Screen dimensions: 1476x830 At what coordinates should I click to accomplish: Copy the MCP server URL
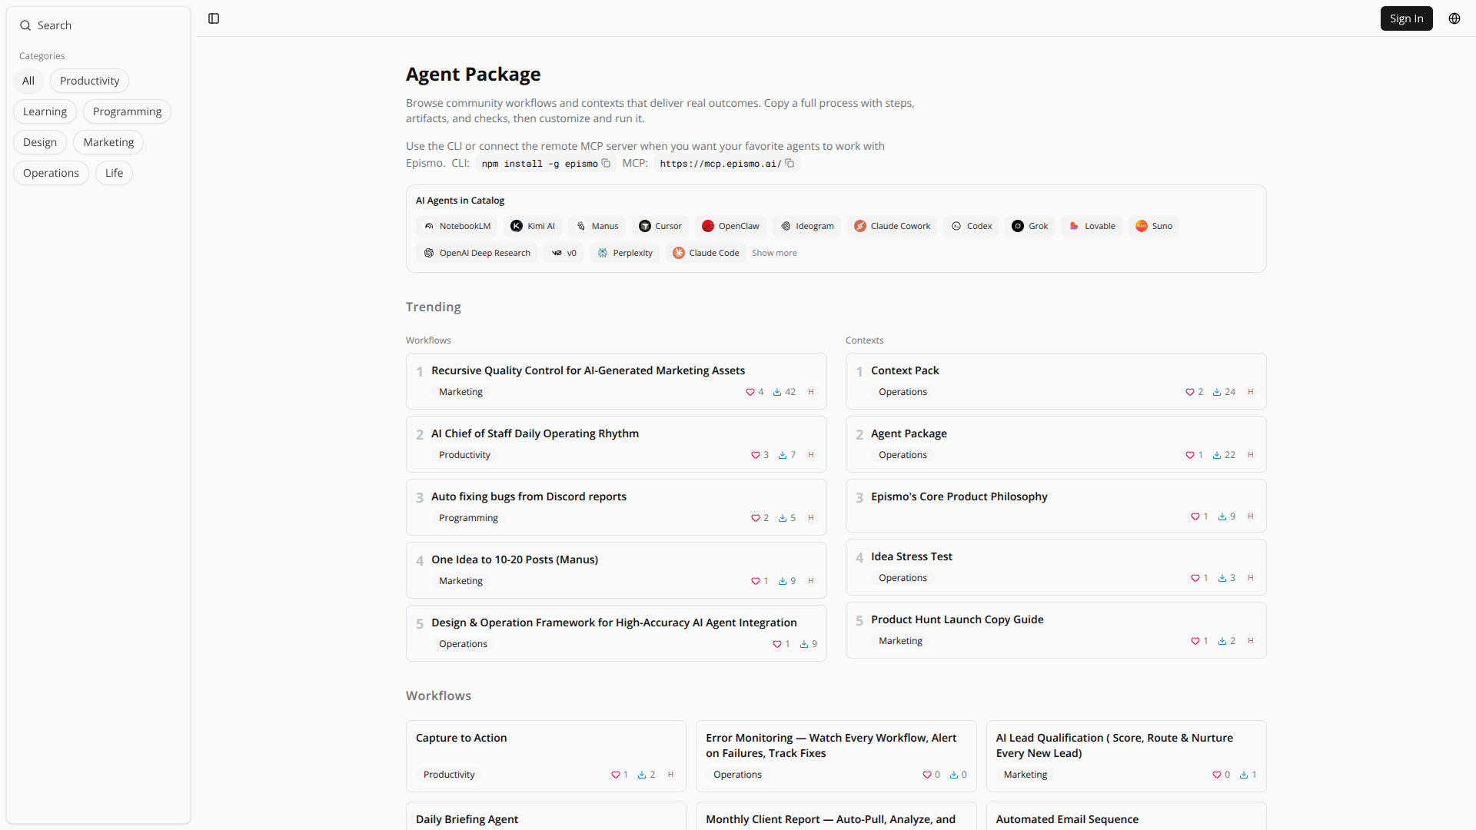point(790,163)
